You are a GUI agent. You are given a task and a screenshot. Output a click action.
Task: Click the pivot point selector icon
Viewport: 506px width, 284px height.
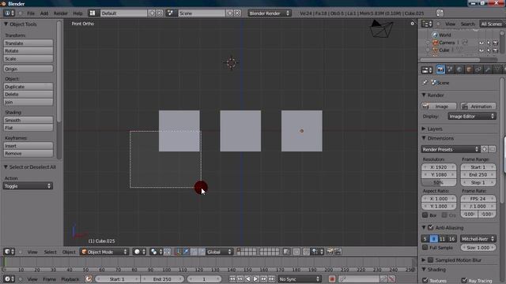pos(156,252)
